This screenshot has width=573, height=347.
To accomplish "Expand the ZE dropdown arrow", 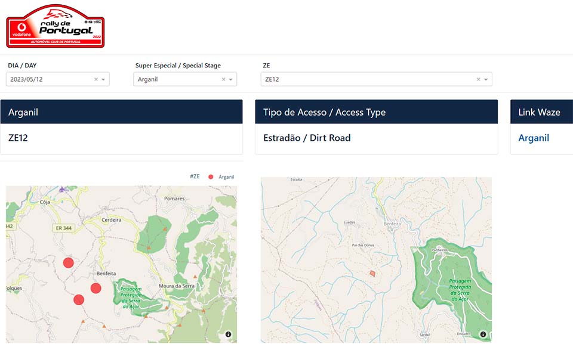I will click(x=486, y=79).
